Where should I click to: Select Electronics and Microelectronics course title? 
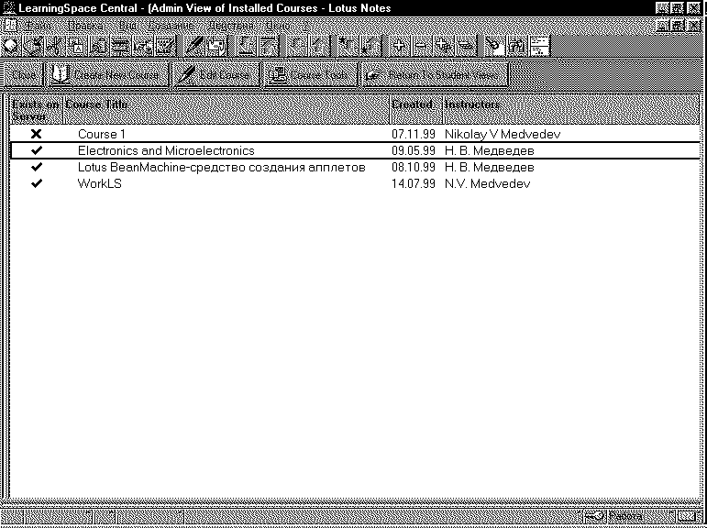tap(166, 150)
